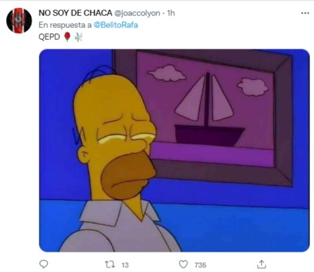
Task: Click the @BelitoRafa mention link
Action: point(116,25)
